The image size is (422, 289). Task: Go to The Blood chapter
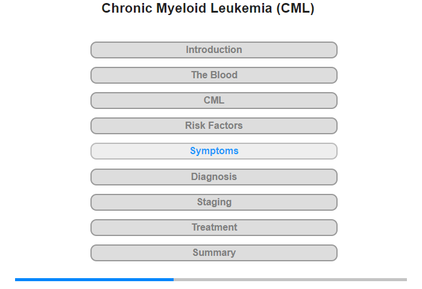click(213, 75)
